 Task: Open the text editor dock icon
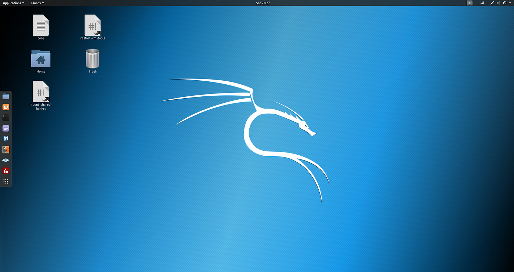click(x=6, y=128)
